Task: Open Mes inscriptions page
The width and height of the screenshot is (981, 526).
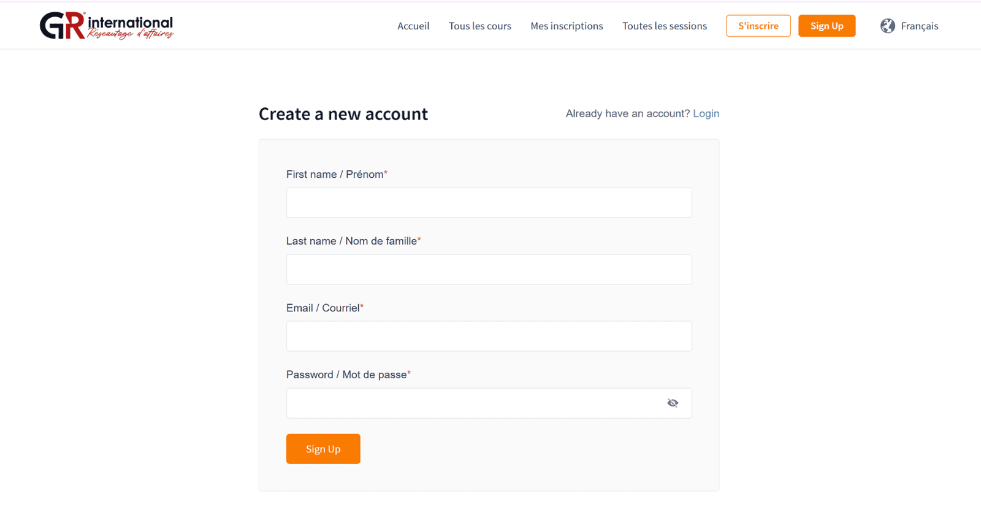Action: (567, 26)
